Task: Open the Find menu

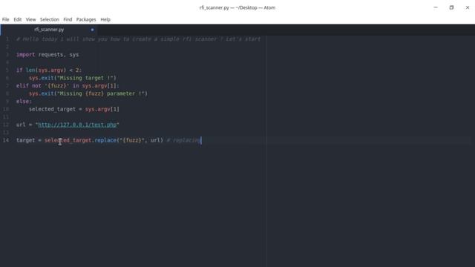Action: tap(68, 19)
